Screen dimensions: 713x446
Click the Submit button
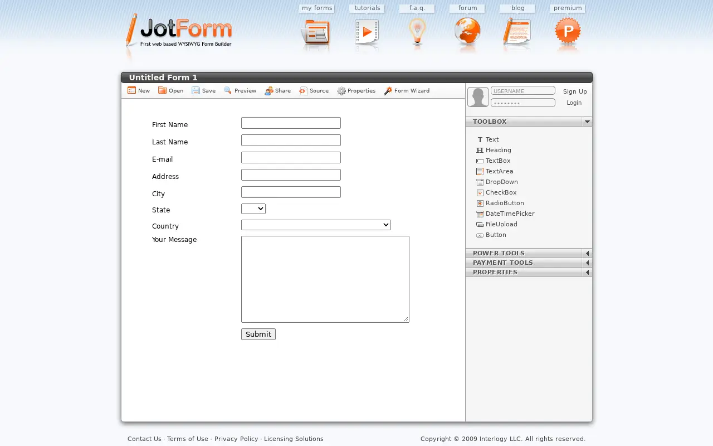point(258,334)
